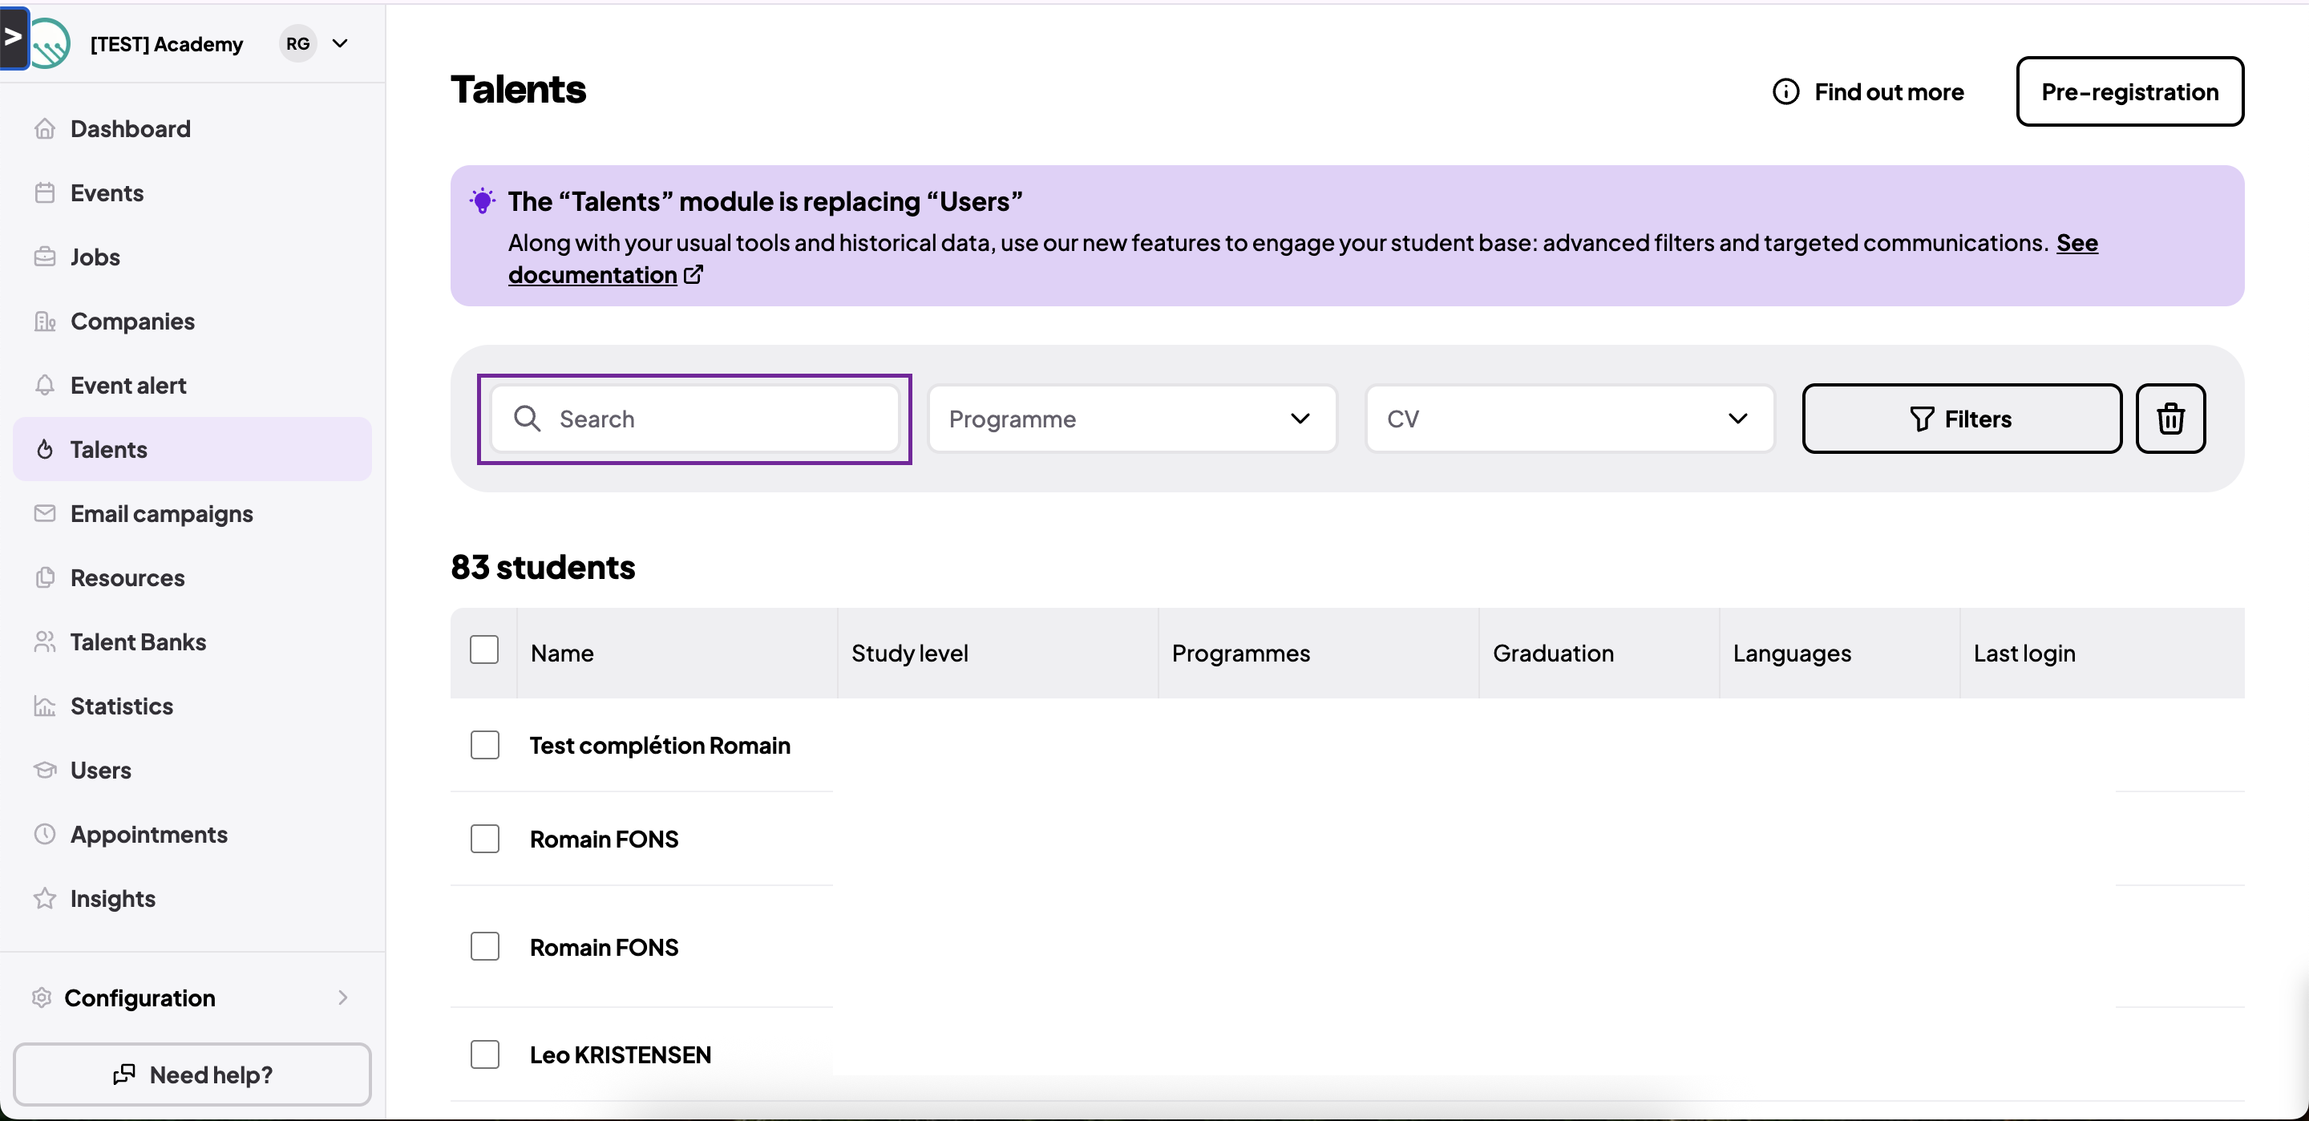Click the Insights star icon
This screenshot has height=1121, width=2309.
(45, 899)
